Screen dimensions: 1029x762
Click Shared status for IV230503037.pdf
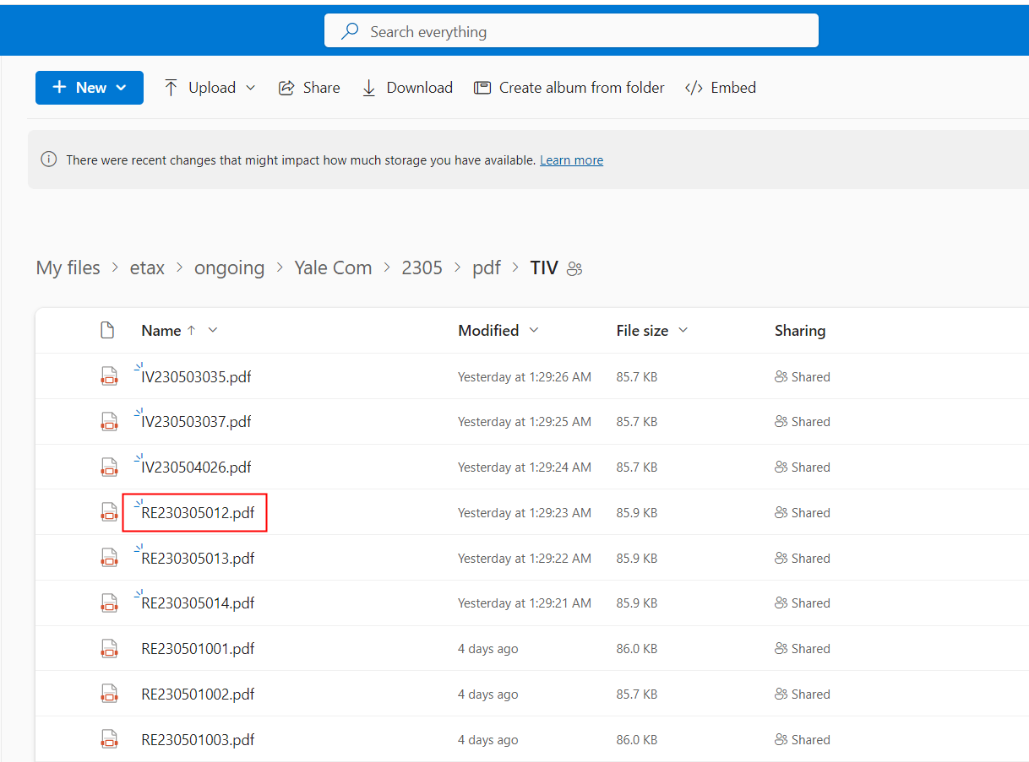[802, 422]
